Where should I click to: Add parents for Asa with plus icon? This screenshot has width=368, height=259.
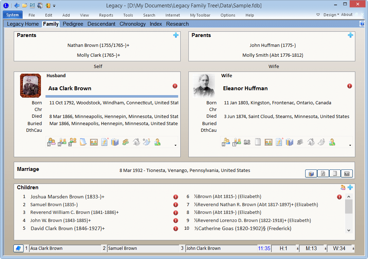176,35
